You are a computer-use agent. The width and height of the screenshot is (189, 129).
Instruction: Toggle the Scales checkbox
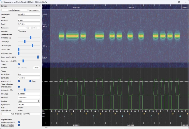[19, 64]
